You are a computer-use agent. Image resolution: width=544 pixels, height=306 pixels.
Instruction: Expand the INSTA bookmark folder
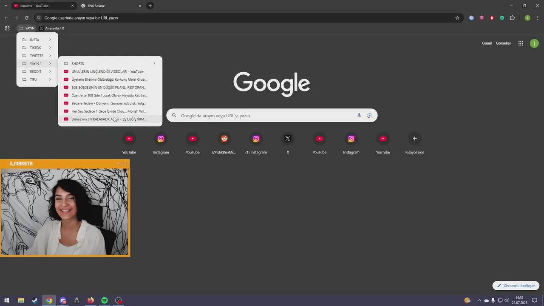(37, 40)
